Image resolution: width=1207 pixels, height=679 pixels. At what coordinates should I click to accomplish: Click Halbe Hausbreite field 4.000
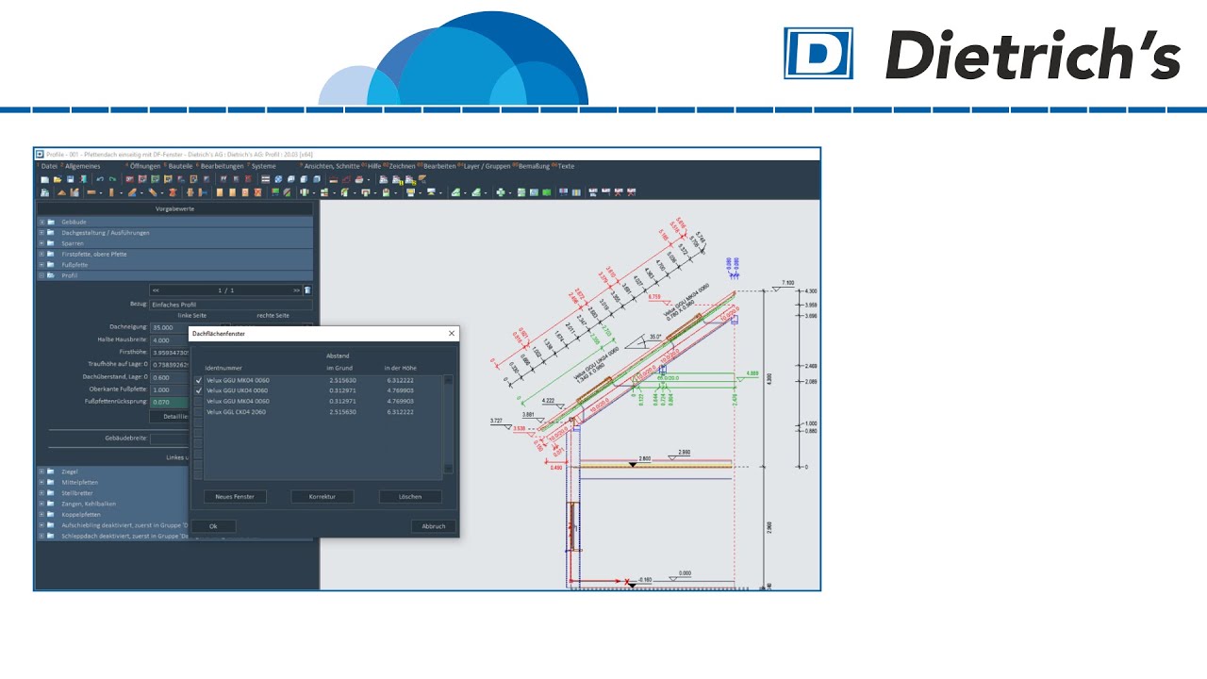click(x=170, y=339)
